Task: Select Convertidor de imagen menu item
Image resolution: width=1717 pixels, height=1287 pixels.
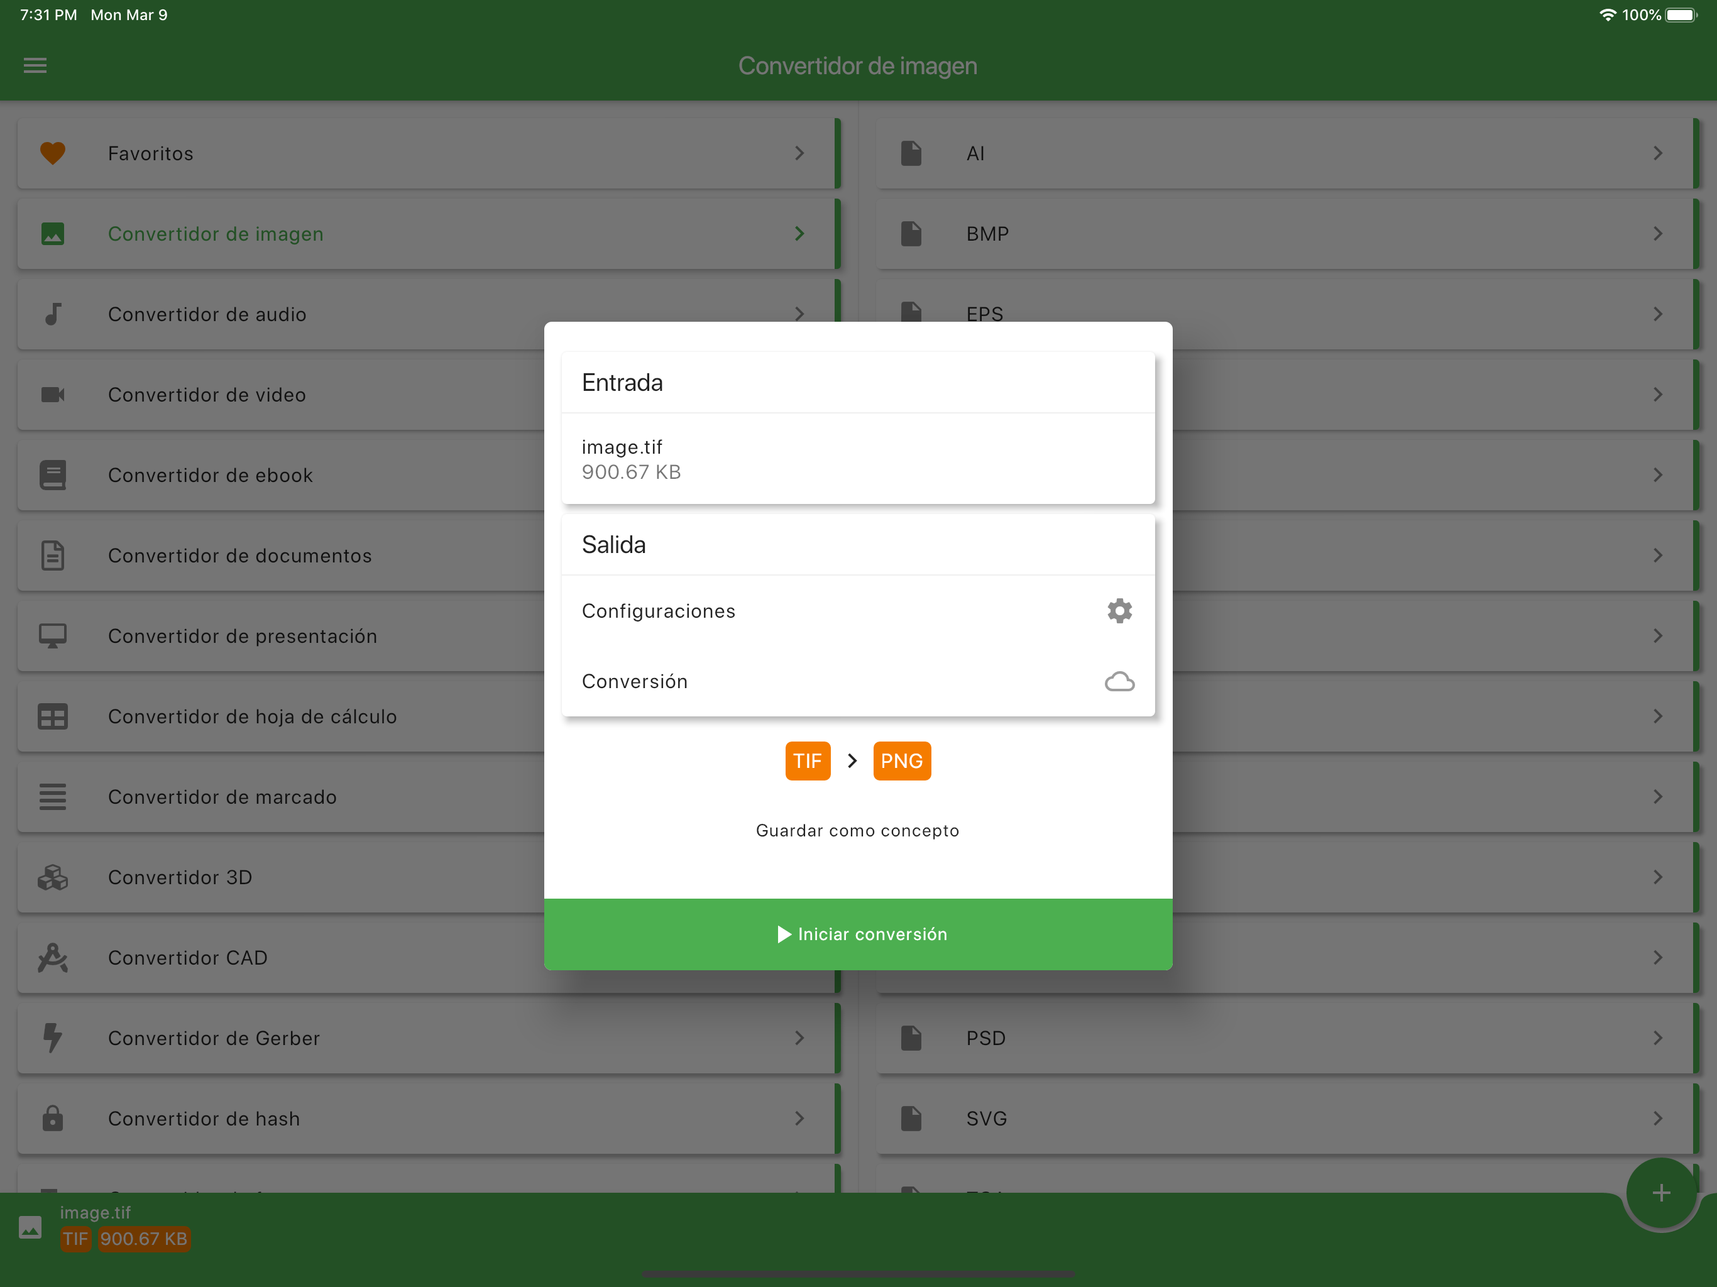Action: click(x=216, y=234)
